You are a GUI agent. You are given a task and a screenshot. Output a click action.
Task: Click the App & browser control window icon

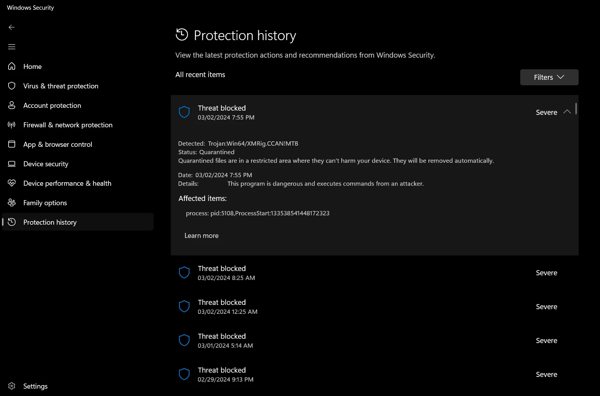coord(12,144)
